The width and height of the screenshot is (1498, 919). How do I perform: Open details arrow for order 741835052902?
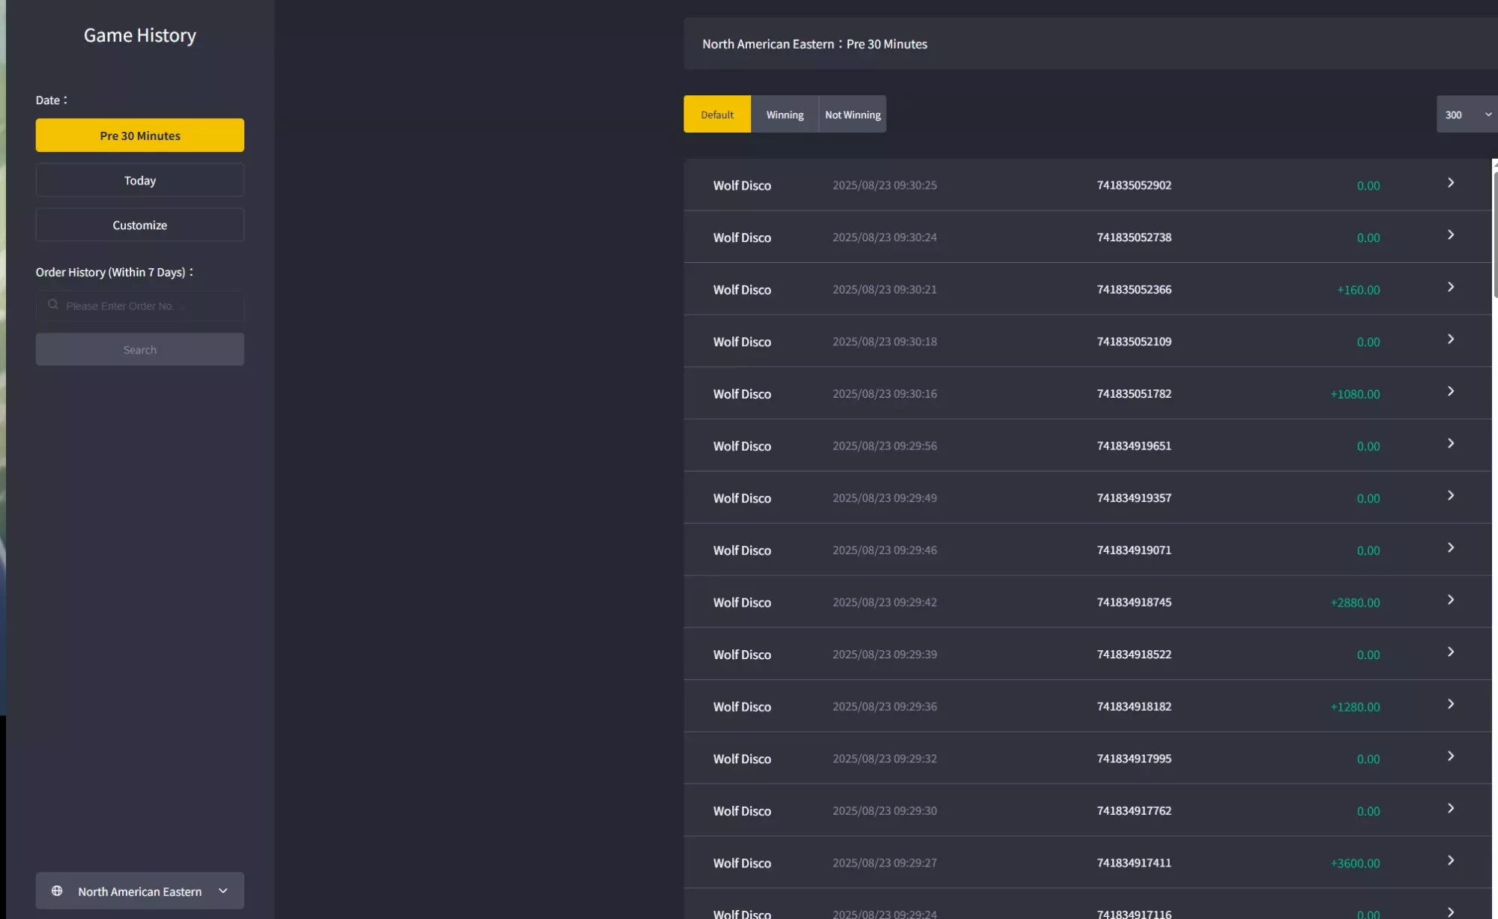tap(1451, 183)
